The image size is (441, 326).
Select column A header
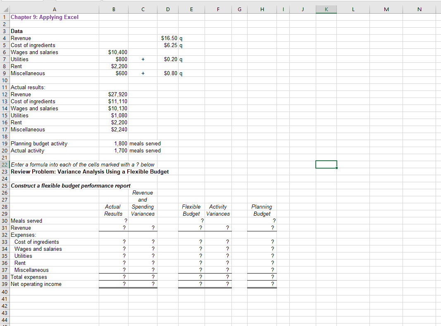(54, 9)
